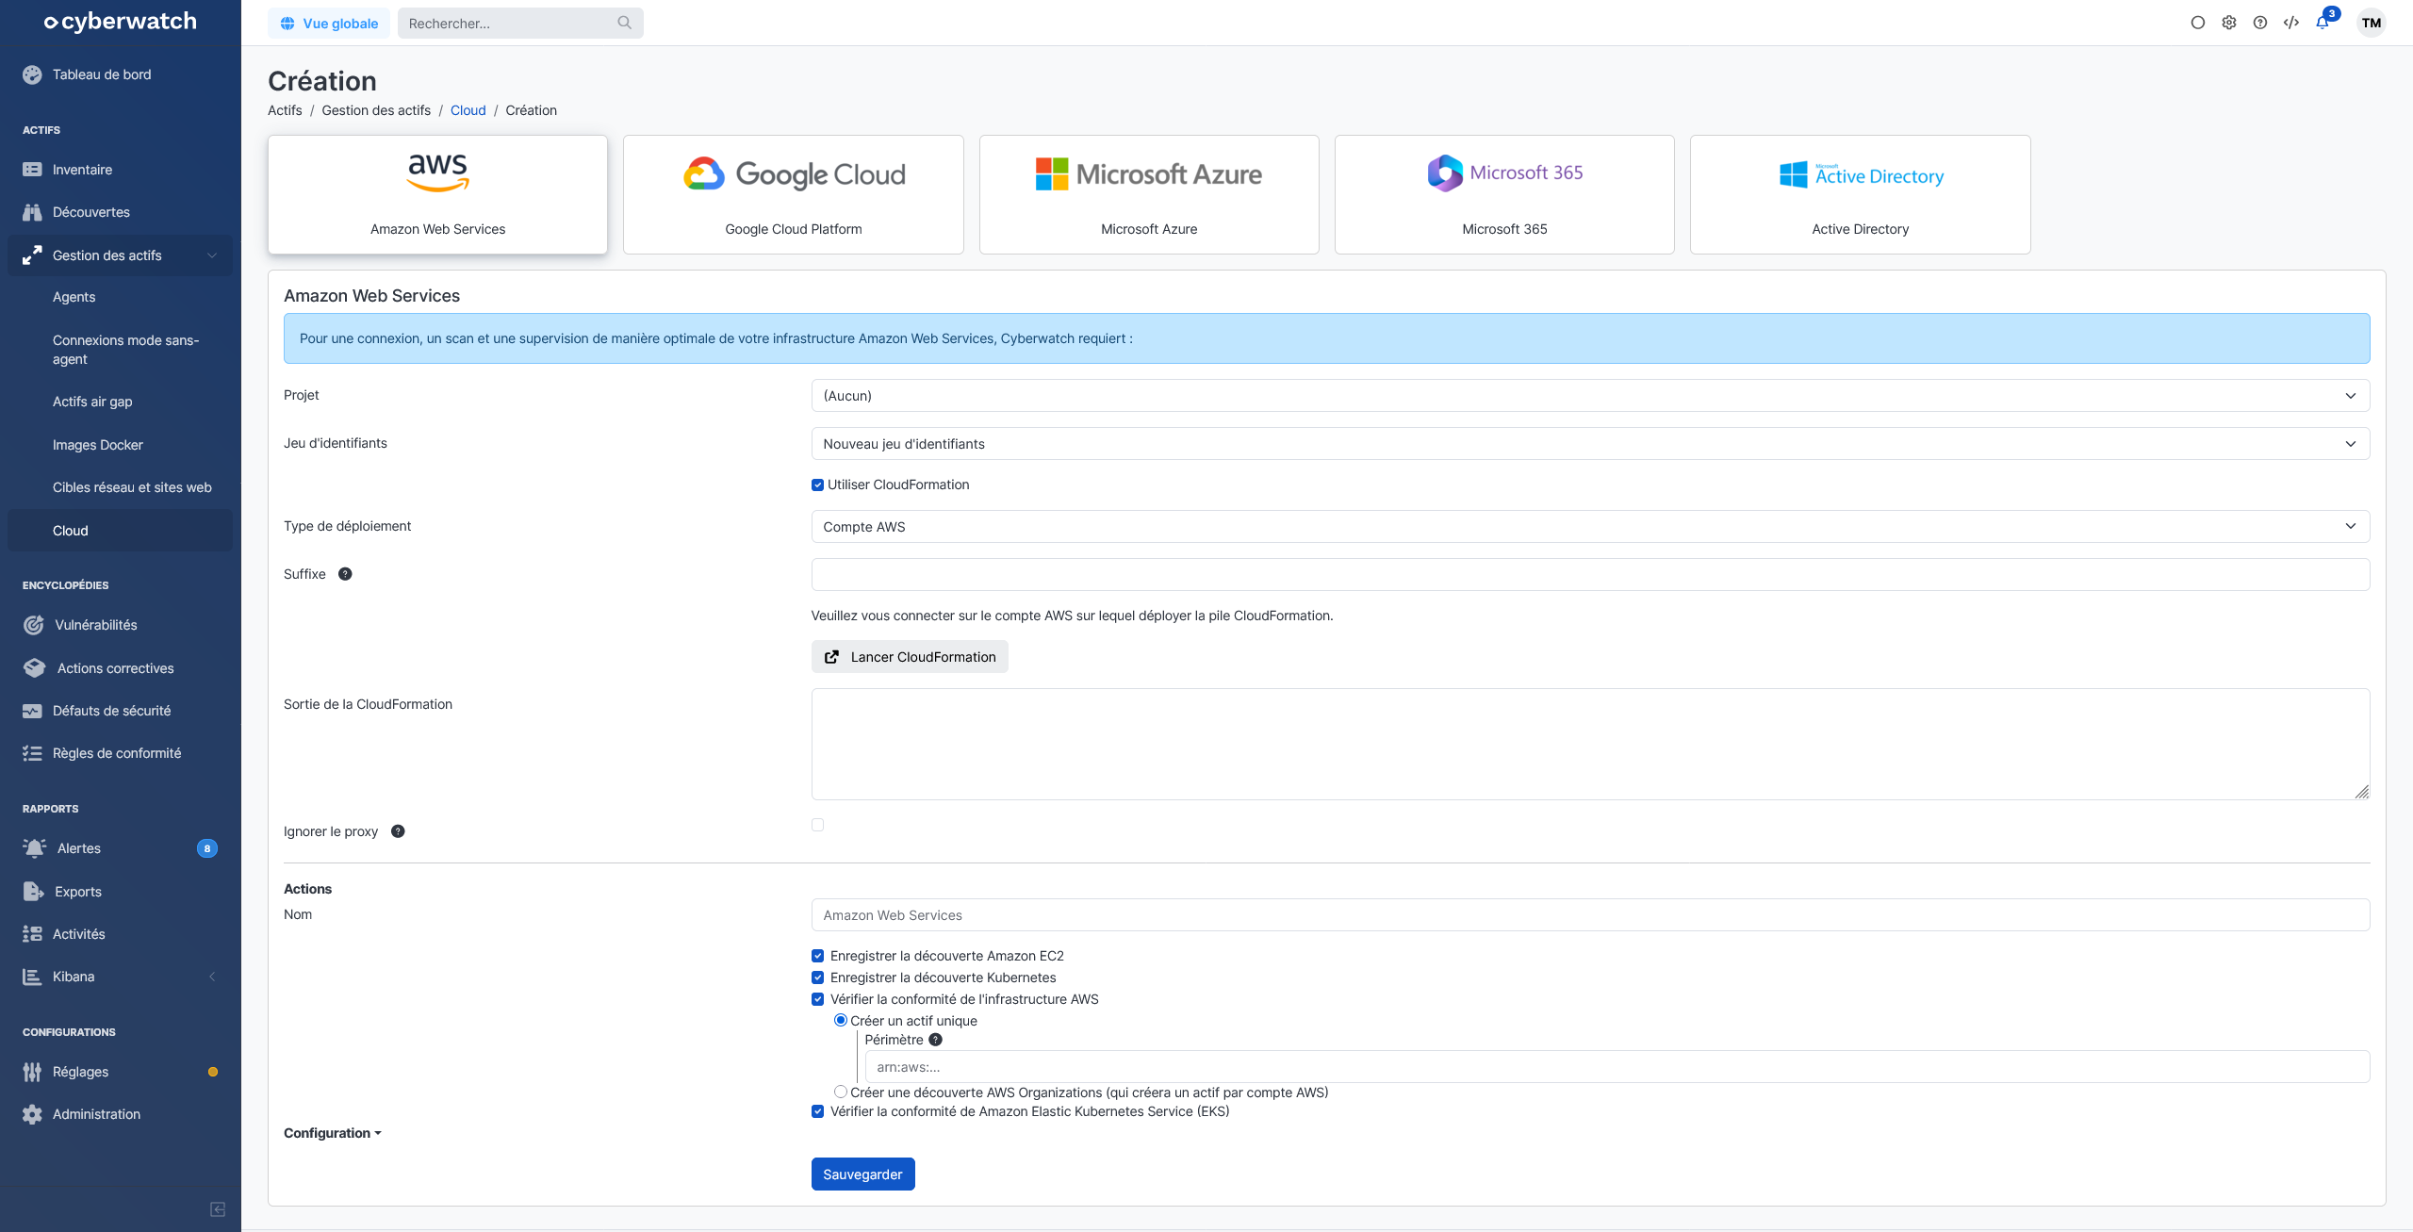
Task: Enable the Ignorer le proxy checkbox
Action: coord(817,825)
